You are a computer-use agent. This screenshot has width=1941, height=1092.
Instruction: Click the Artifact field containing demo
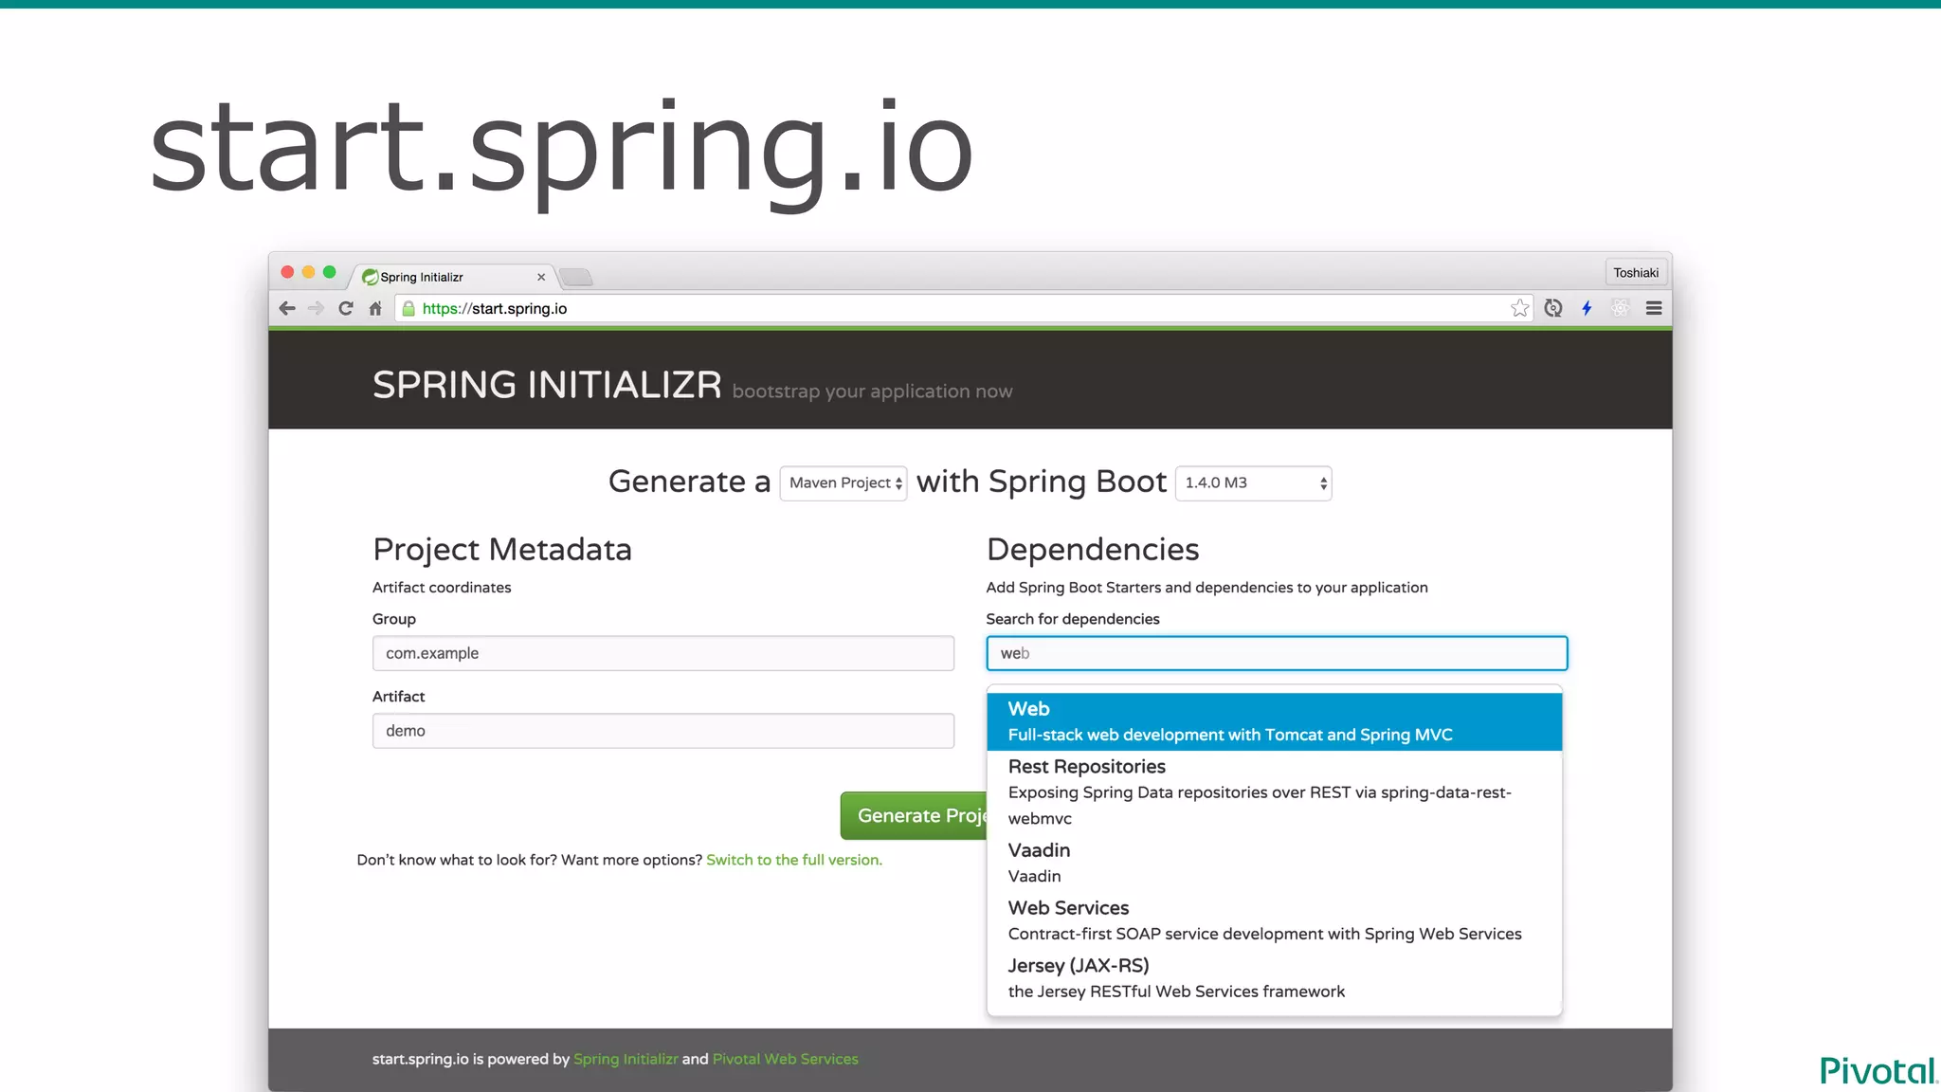tap(663, 731)
